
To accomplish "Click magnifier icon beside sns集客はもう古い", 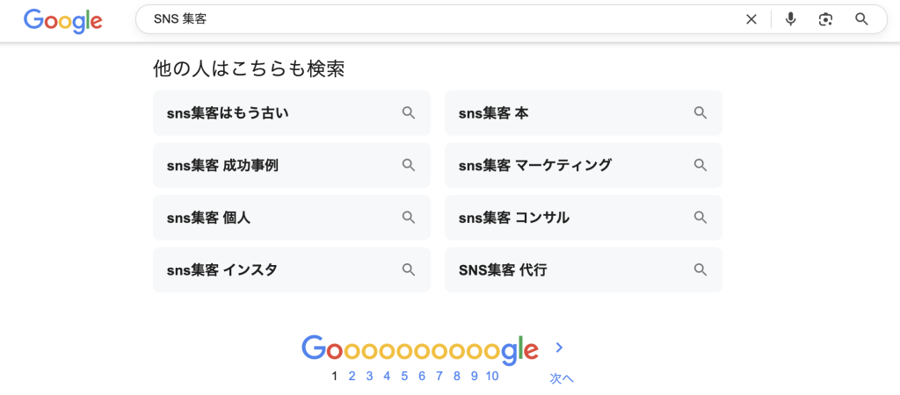I will click(408, 113).
